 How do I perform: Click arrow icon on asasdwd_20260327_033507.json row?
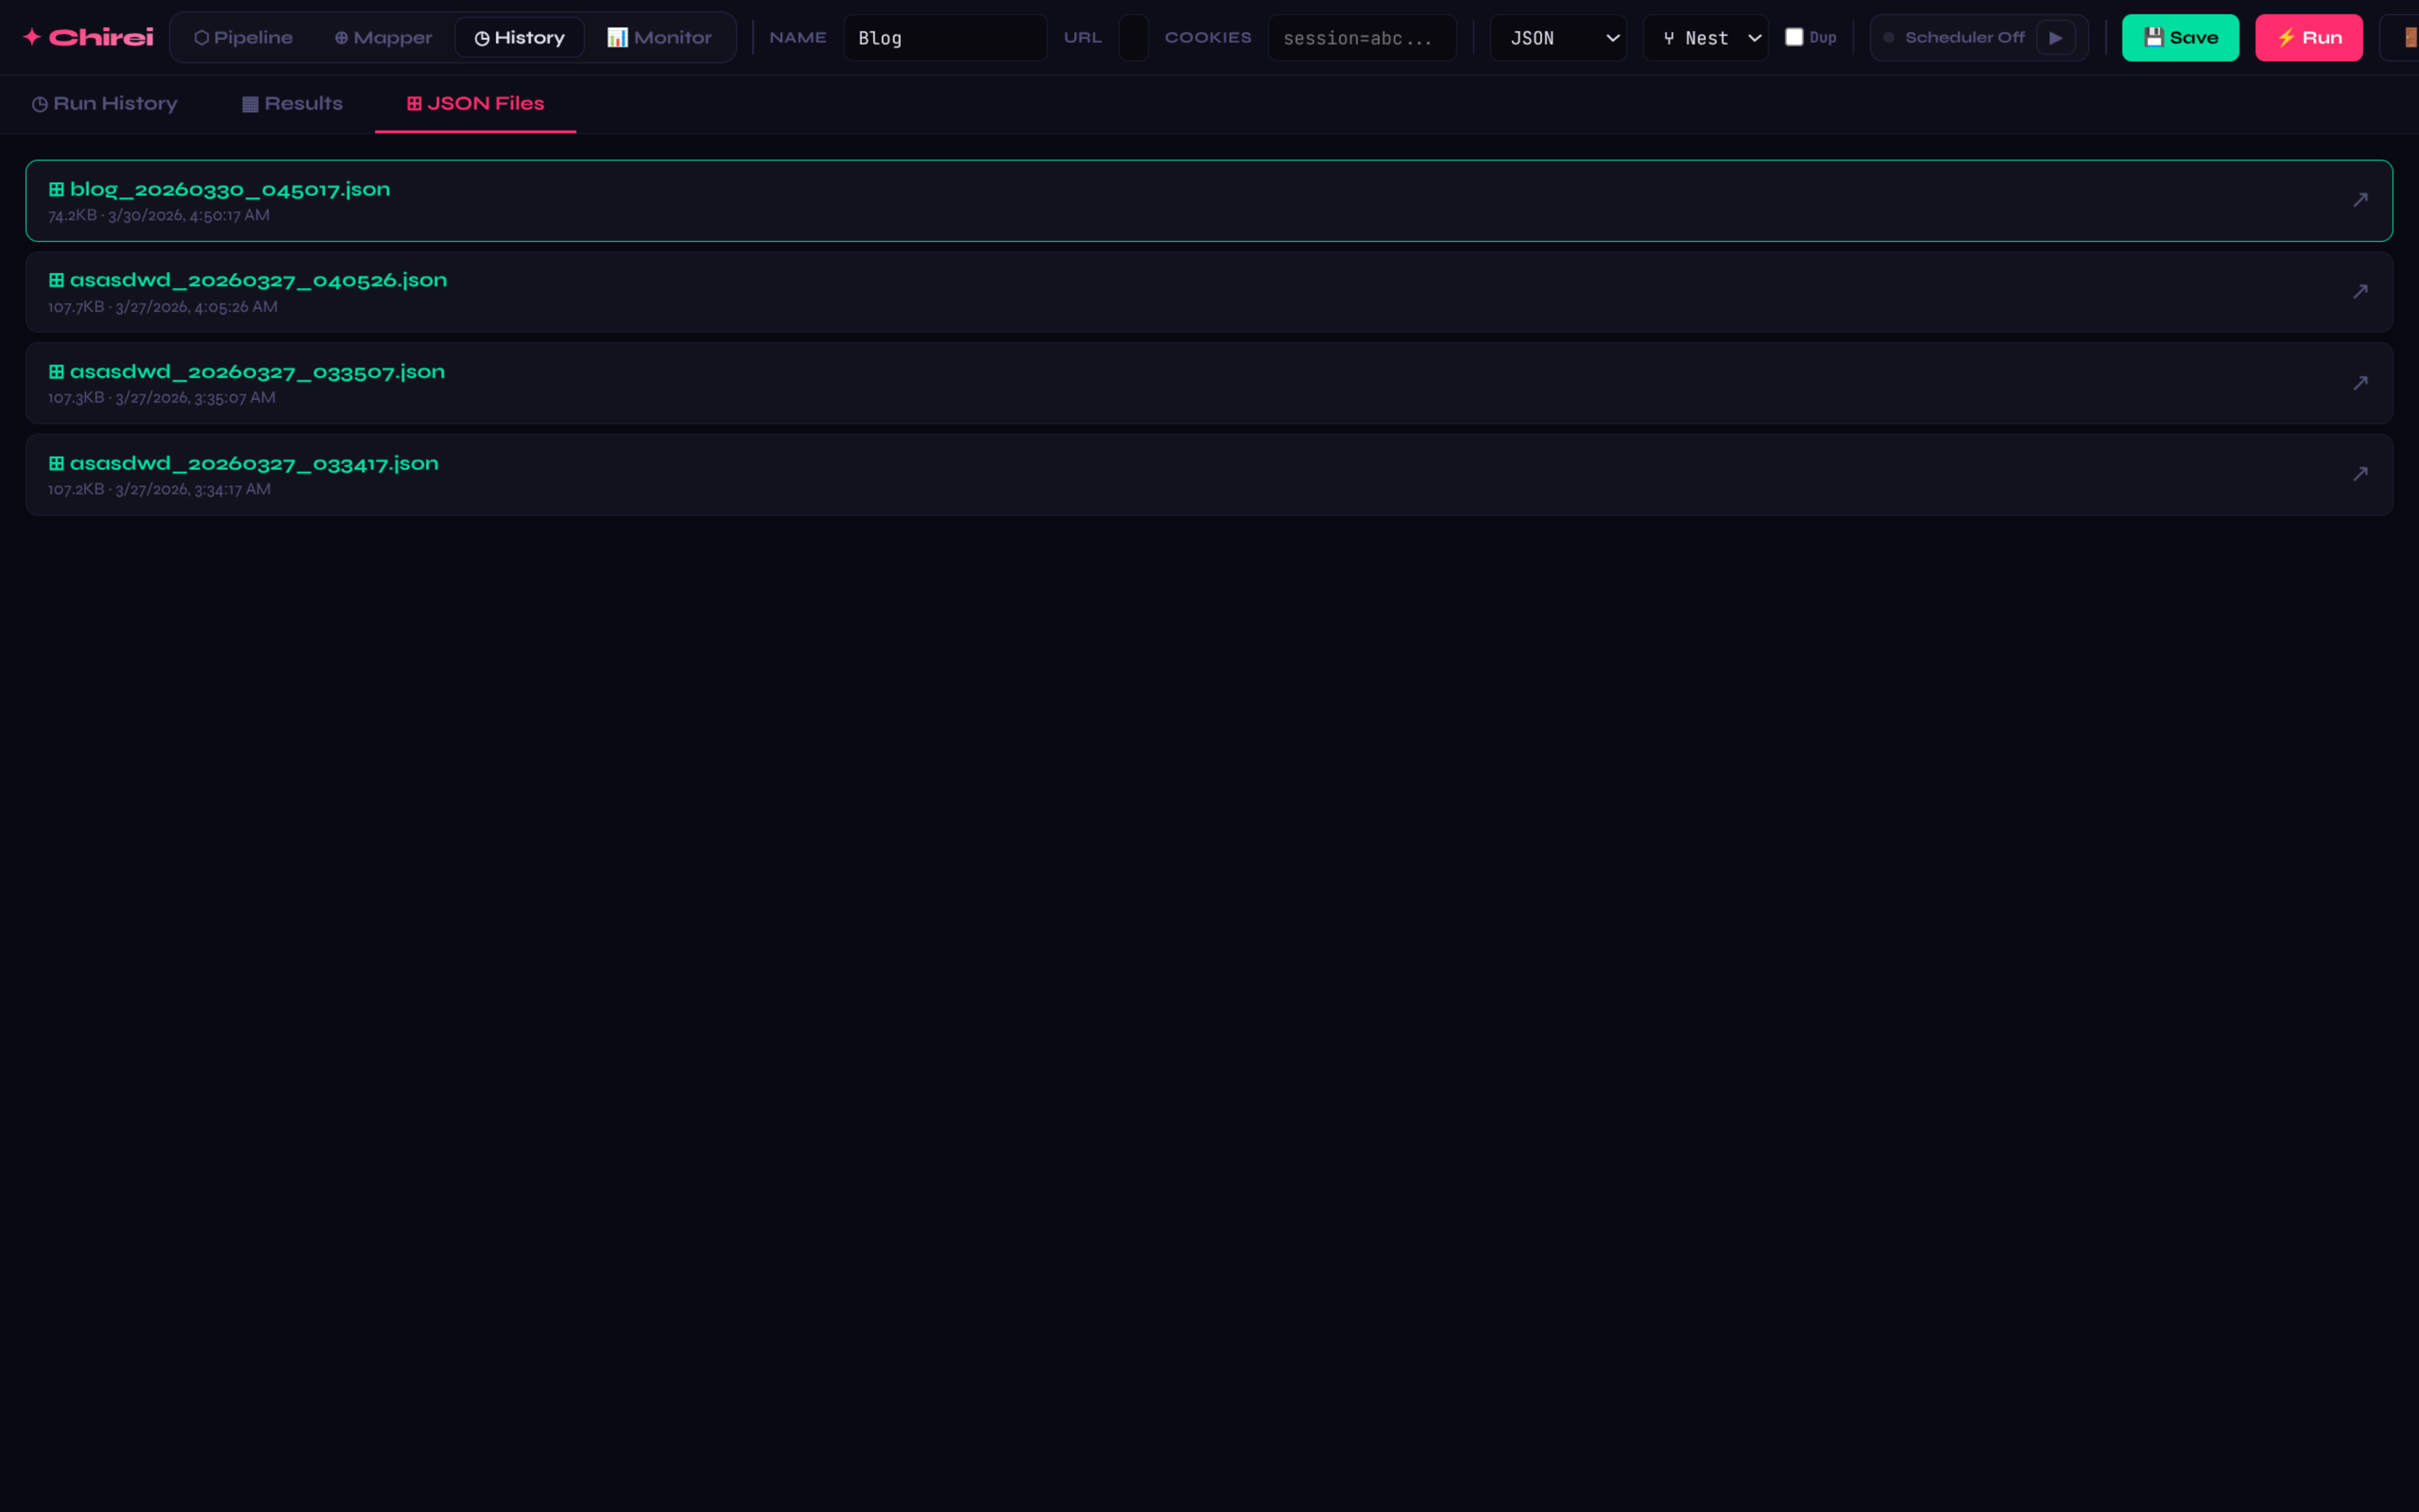(x=2359, y=383)
